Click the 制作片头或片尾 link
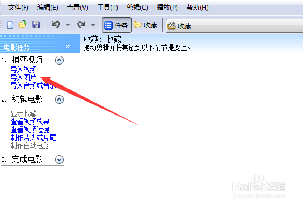This screenshot has height=207, width=303. pyautogui.click(x=33, y=138)
